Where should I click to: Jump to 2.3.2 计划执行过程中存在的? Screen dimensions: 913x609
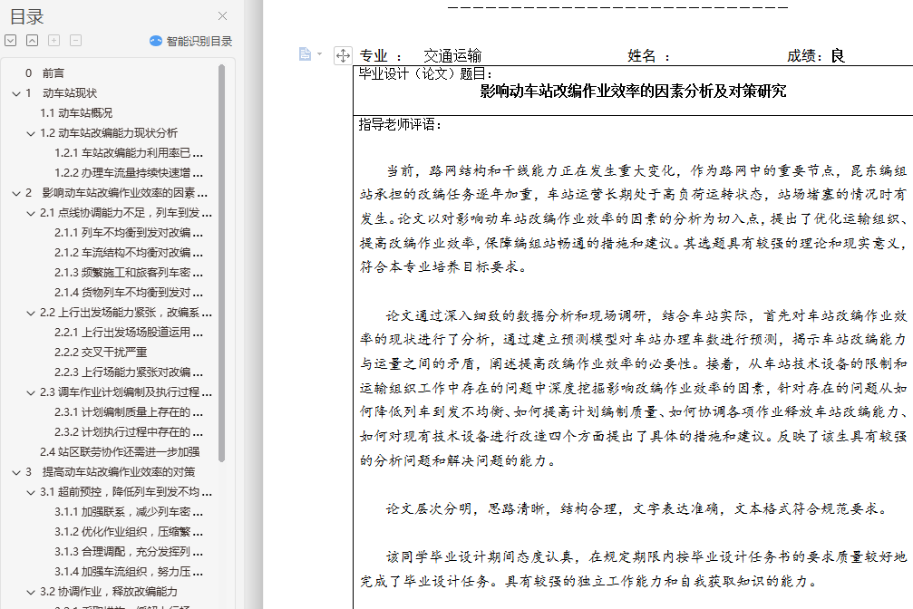[x=129, y=432]
